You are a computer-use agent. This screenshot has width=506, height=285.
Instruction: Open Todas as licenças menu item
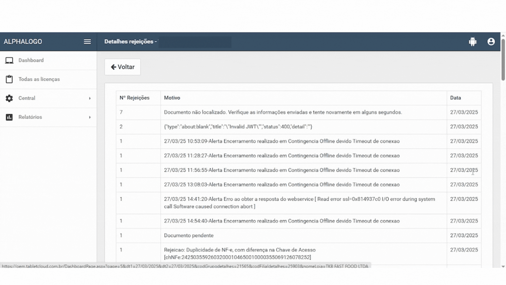pyautogui.click(x=39, y=79)
